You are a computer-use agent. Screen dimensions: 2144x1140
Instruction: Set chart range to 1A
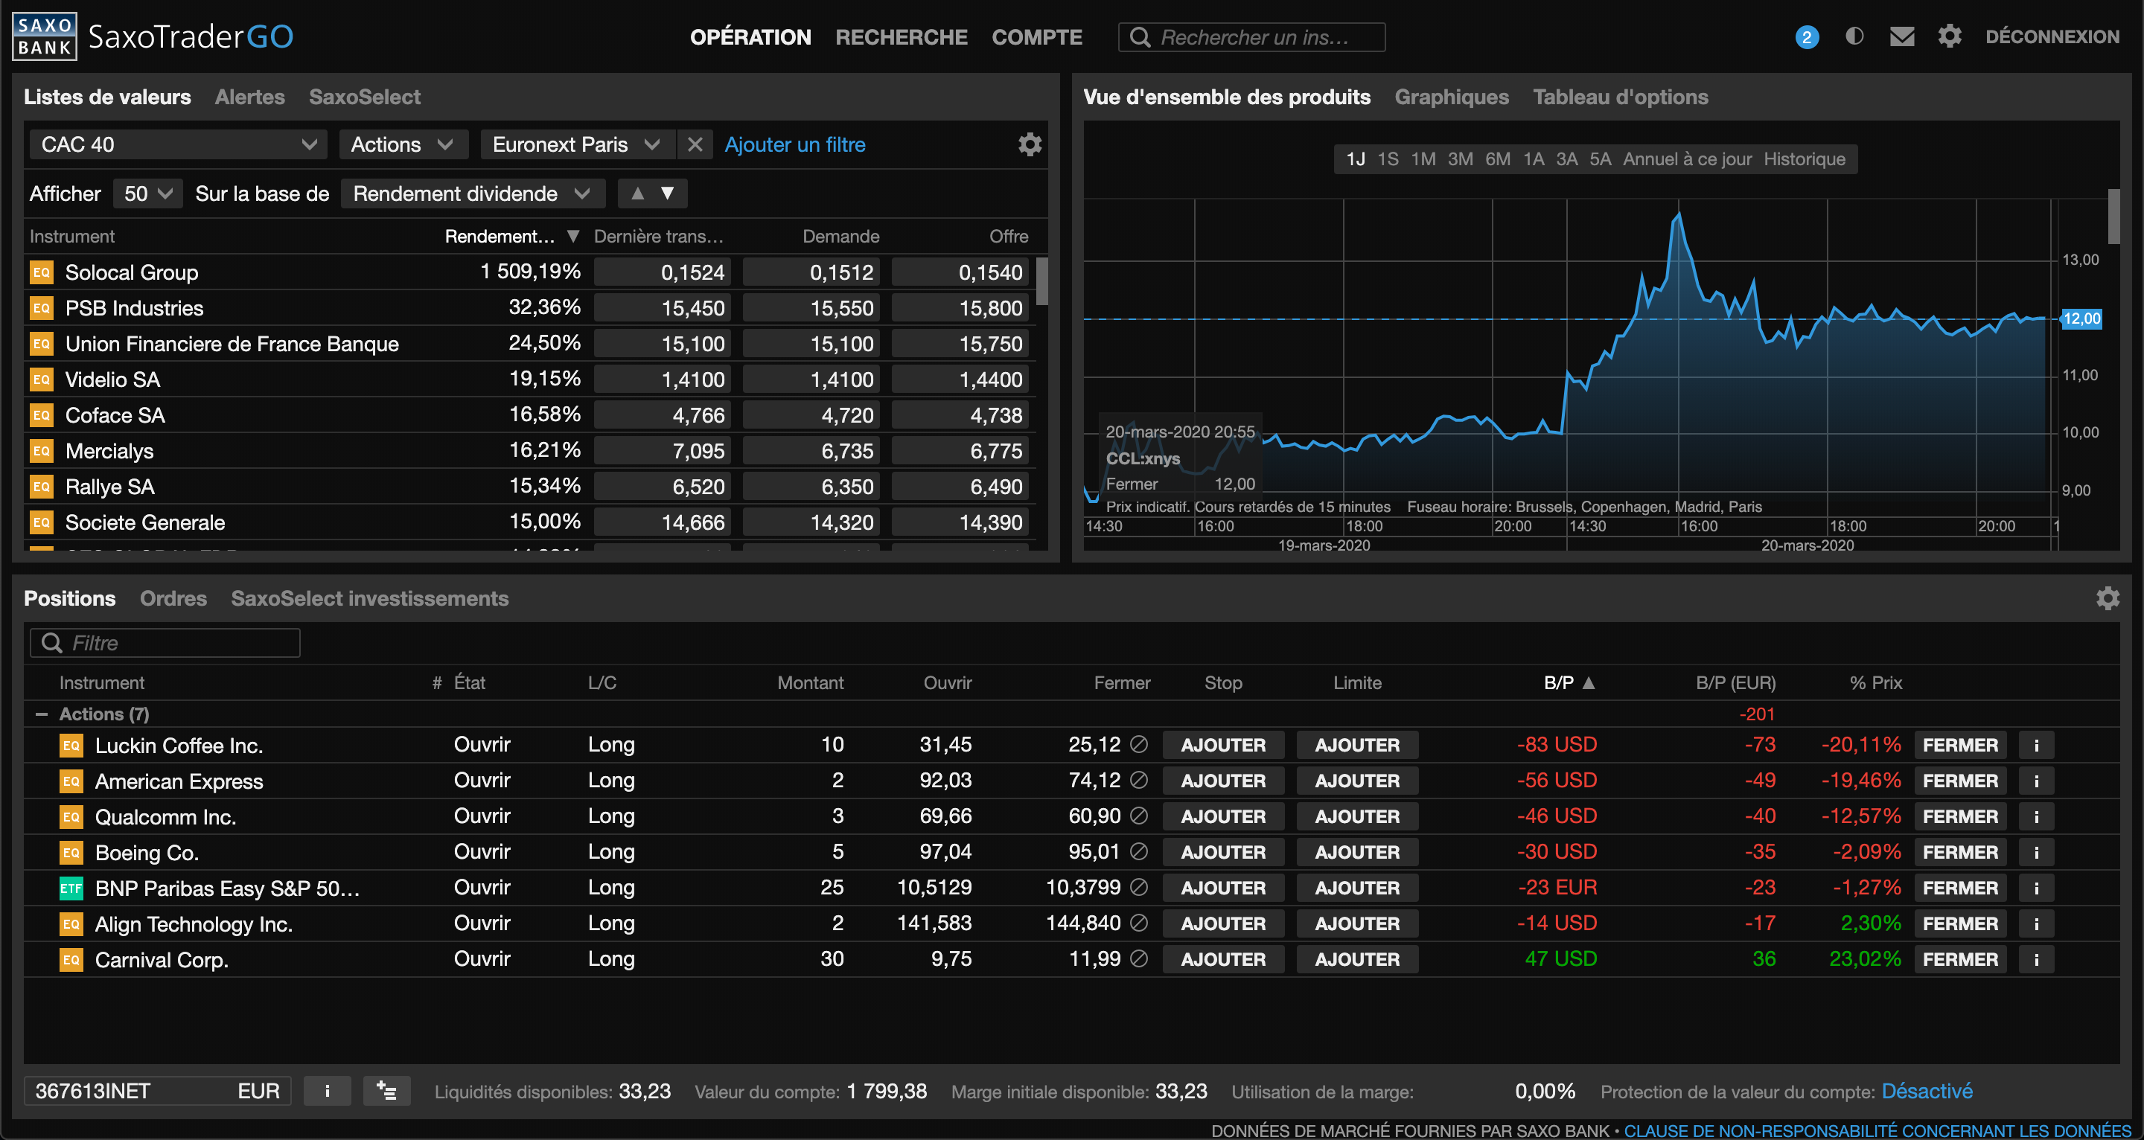click(1533, 159)
